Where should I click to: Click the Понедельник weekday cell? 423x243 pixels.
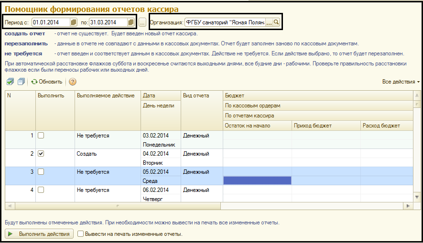tap(161, 145)
